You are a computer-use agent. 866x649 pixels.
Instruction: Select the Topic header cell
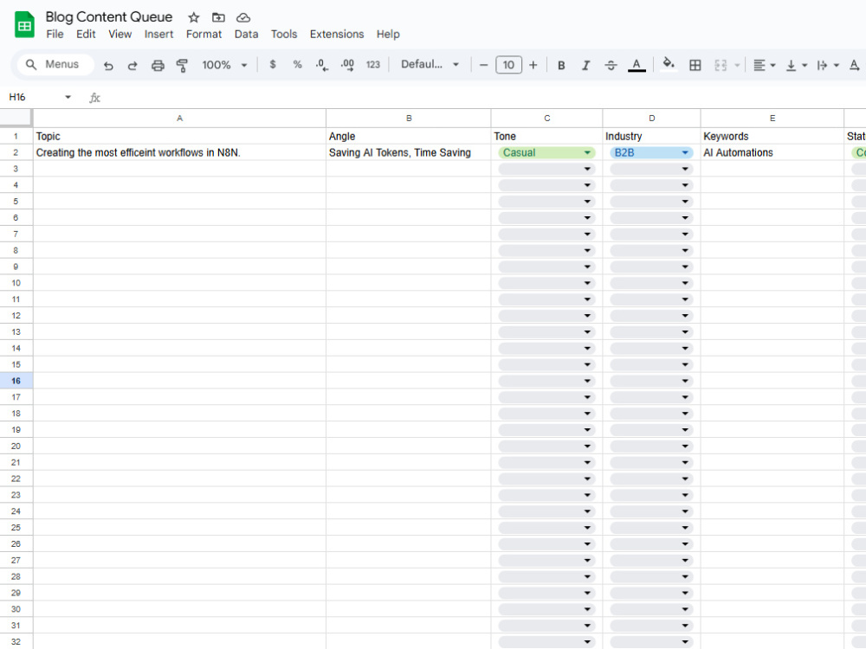click(x=179, y=137)
